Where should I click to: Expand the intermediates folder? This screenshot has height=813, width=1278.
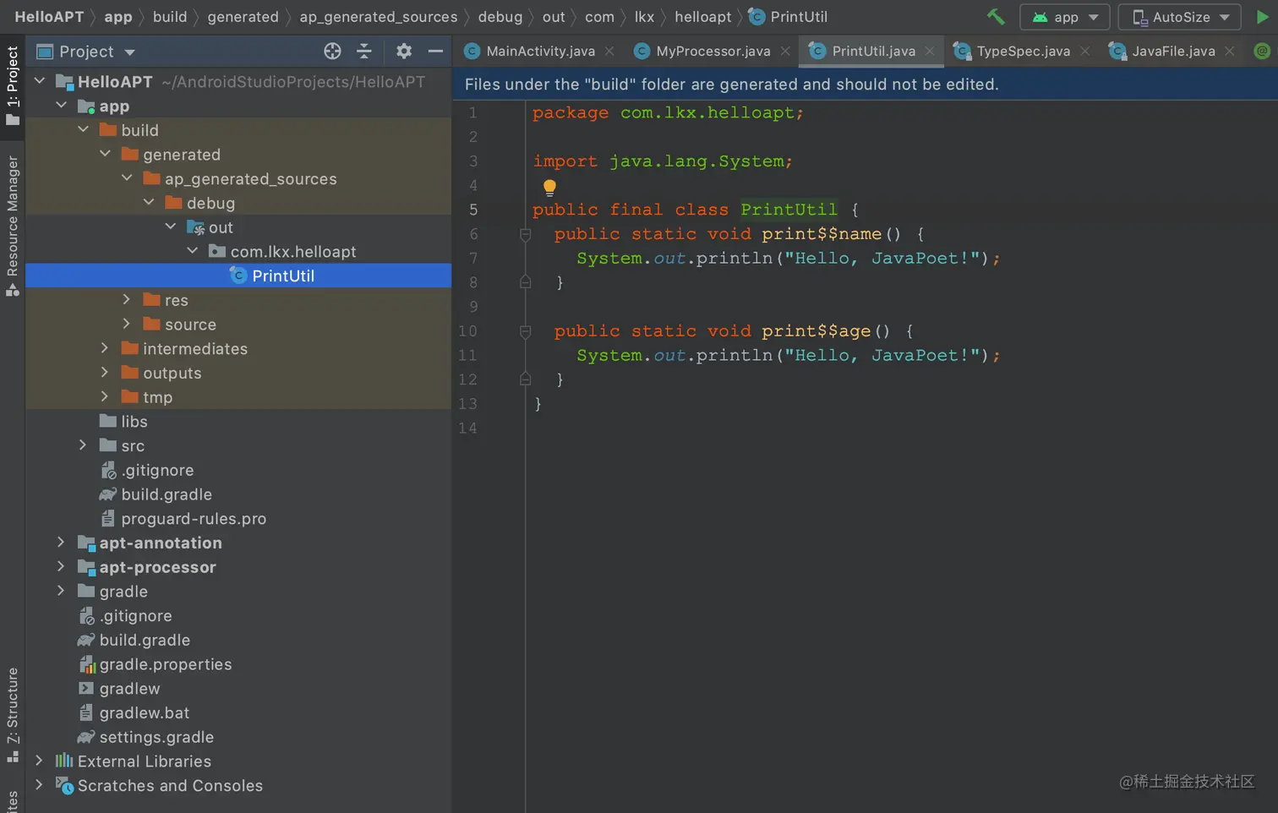coord(105,348)
